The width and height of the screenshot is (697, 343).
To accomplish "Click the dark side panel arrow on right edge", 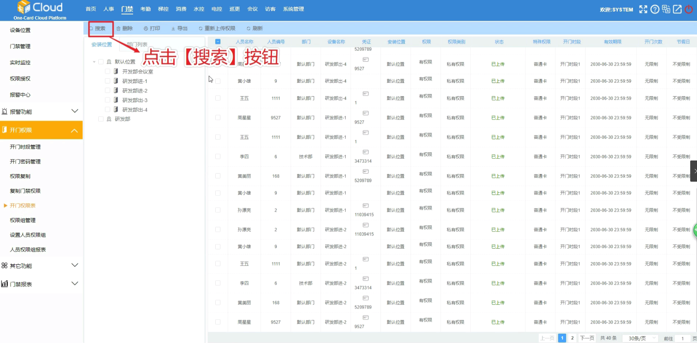I will [694, 171].
